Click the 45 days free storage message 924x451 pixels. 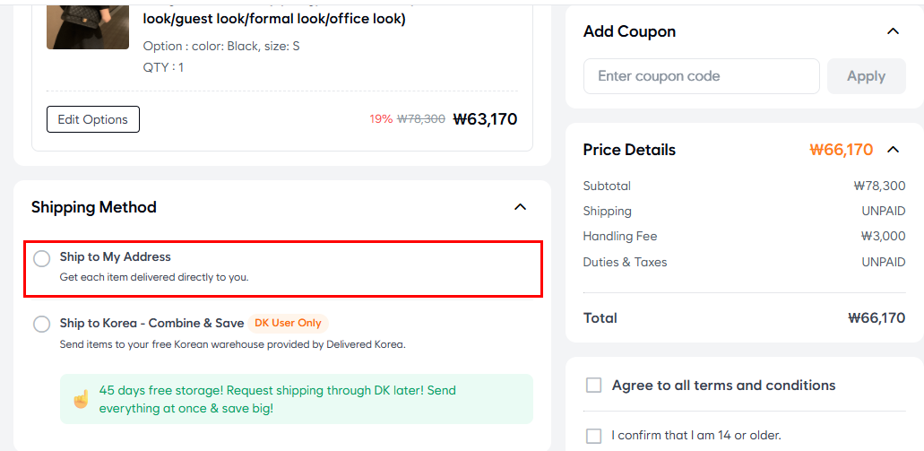[277, 399]
